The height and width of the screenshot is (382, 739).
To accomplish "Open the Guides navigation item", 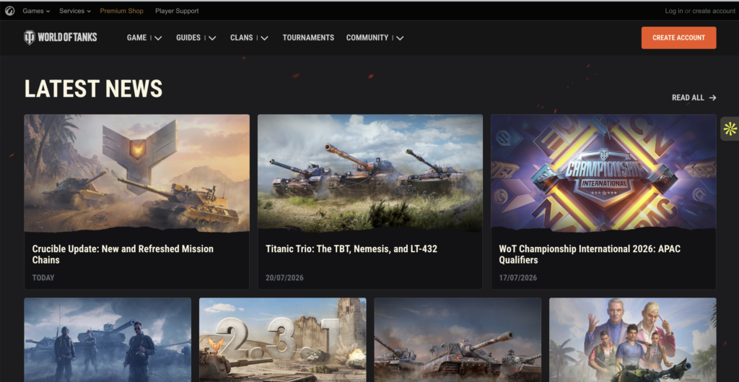I will pyautogui.click(x=188, y=38).
